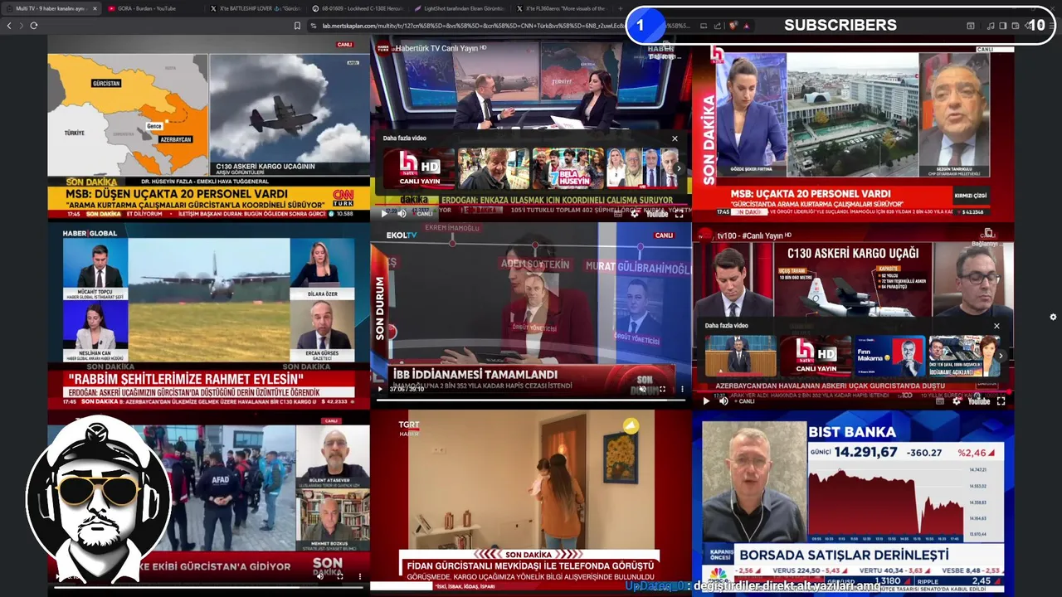Switch to the Multi TV - 9 haber kanalını tab
1062x597 pixels.
(50, 8)
